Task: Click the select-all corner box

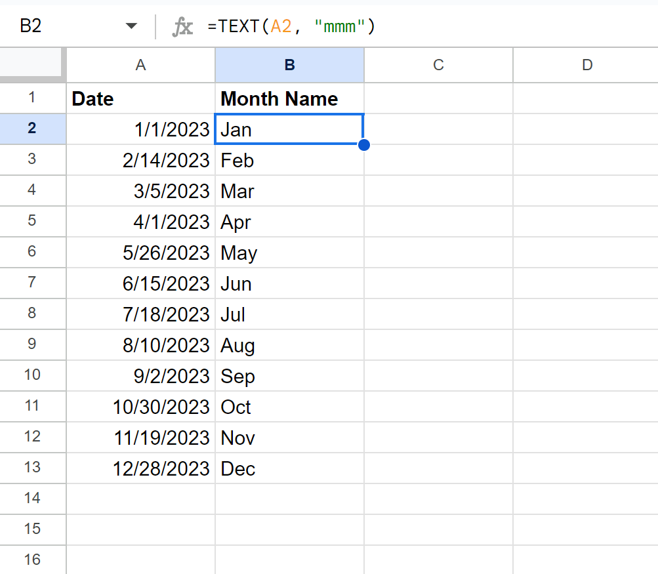Action: (x=32, y=64)
